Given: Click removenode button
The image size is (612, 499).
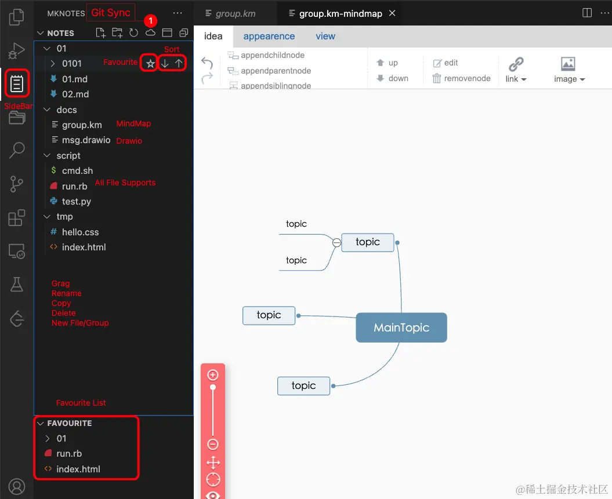Looking at the screenshot, I should [461, 78].
